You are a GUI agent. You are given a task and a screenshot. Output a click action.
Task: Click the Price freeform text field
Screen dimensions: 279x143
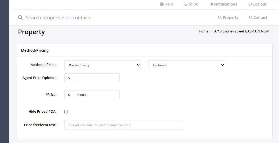click(x=124, y=125)
